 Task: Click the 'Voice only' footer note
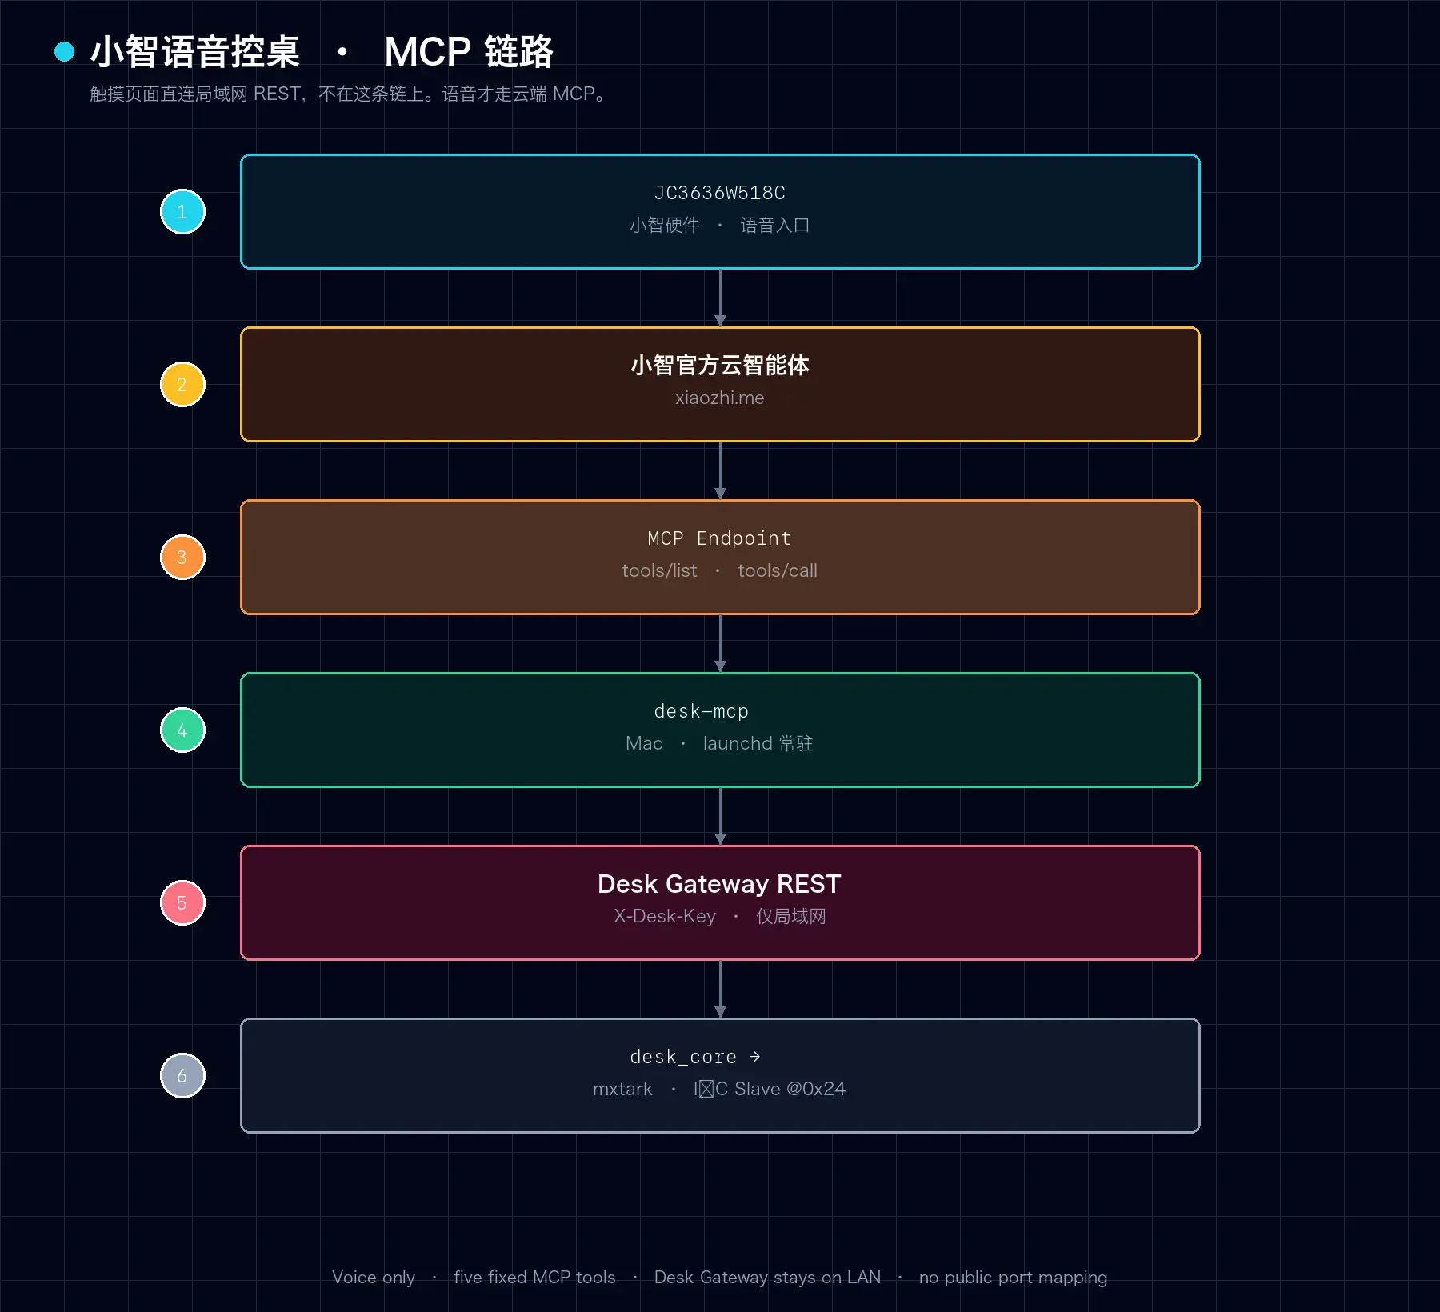pyautogui.click(x=374, y=1278)
